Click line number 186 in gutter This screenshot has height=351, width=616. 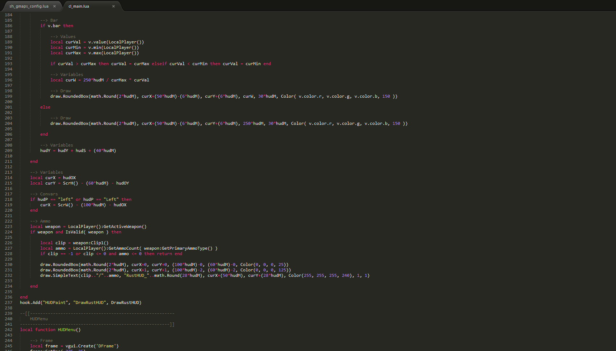point(8,26)
